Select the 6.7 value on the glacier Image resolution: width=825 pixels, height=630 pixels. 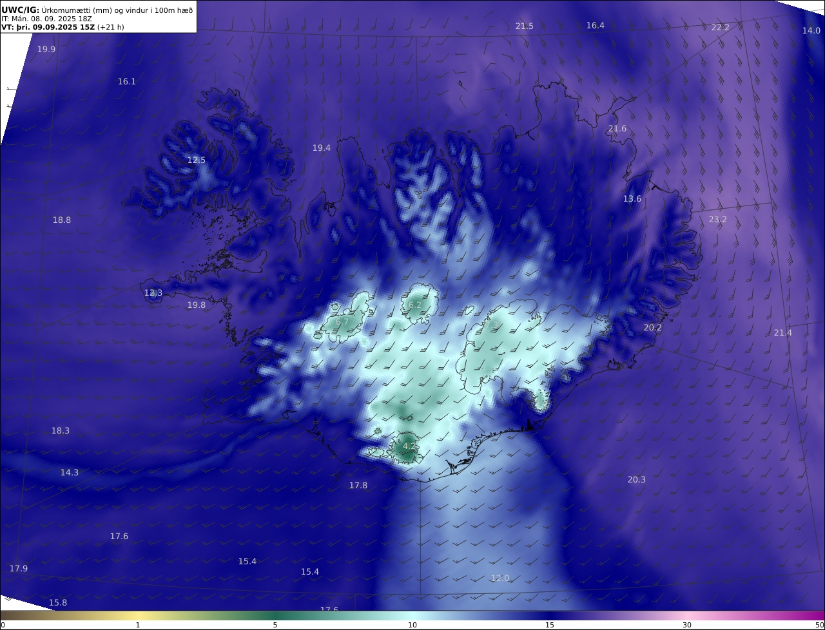tap(342, 322)
